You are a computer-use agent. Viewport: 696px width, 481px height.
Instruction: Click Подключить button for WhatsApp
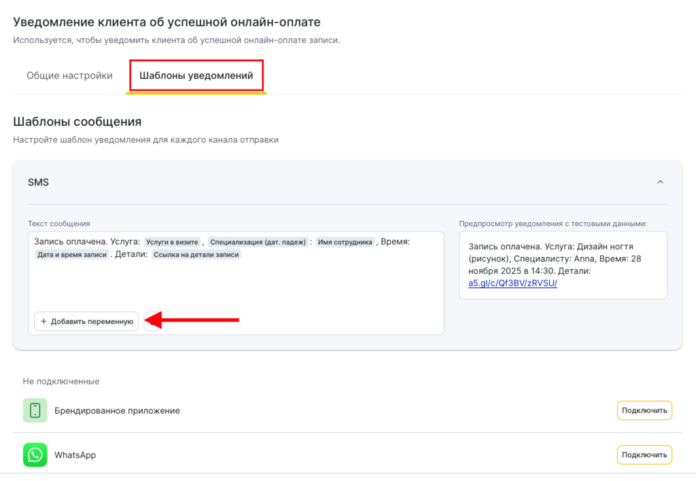[x=644, y=455]
